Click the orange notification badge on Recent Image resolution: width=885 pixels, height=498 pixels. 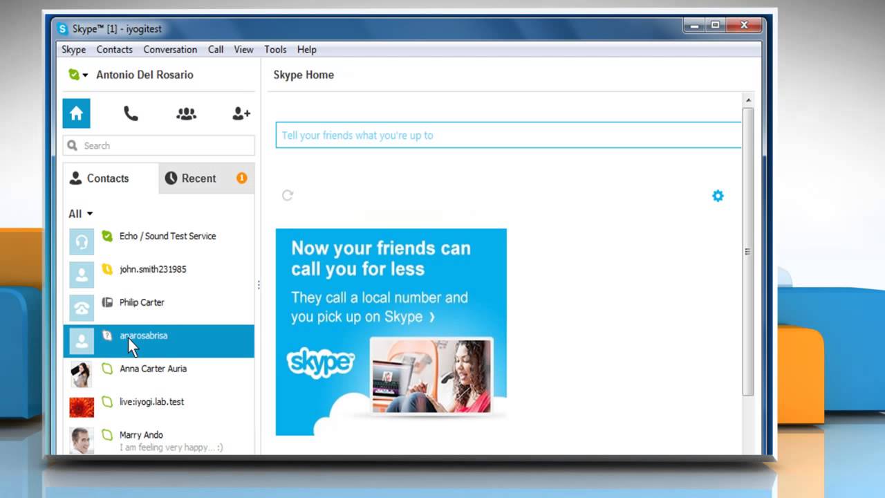(241, 178)
